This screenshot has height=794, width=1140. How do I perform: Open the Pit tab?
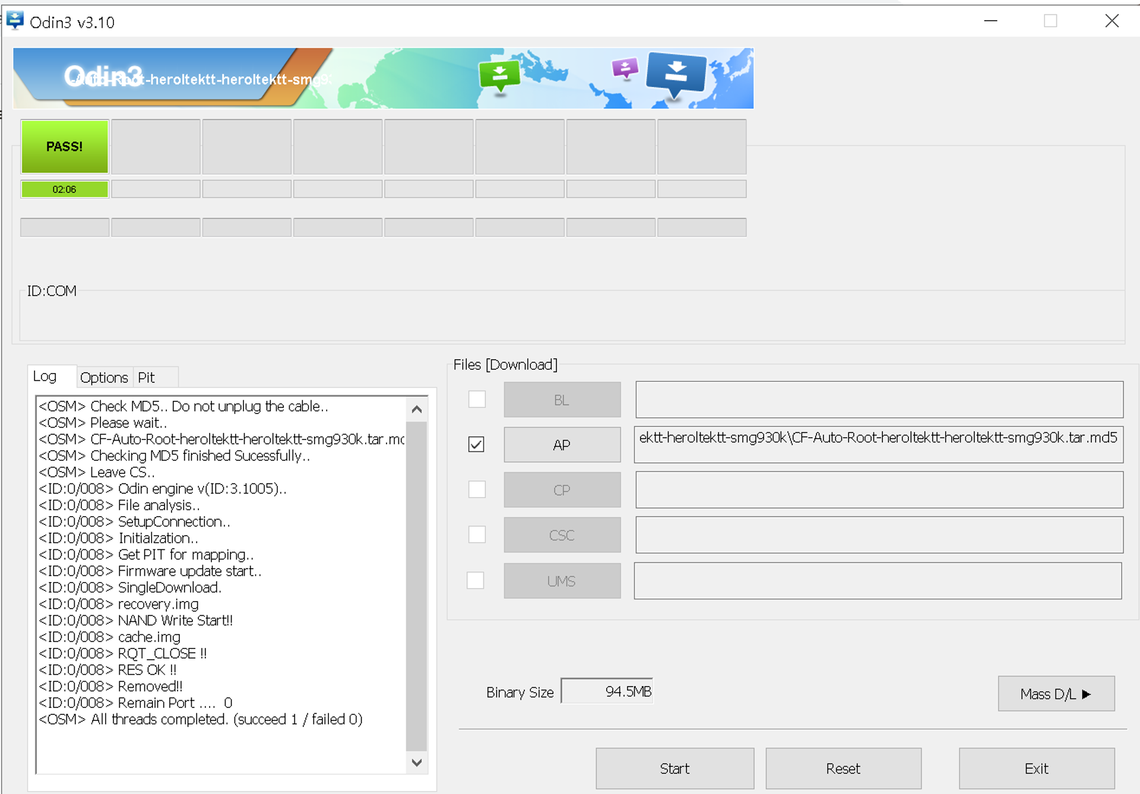[146, 378]
